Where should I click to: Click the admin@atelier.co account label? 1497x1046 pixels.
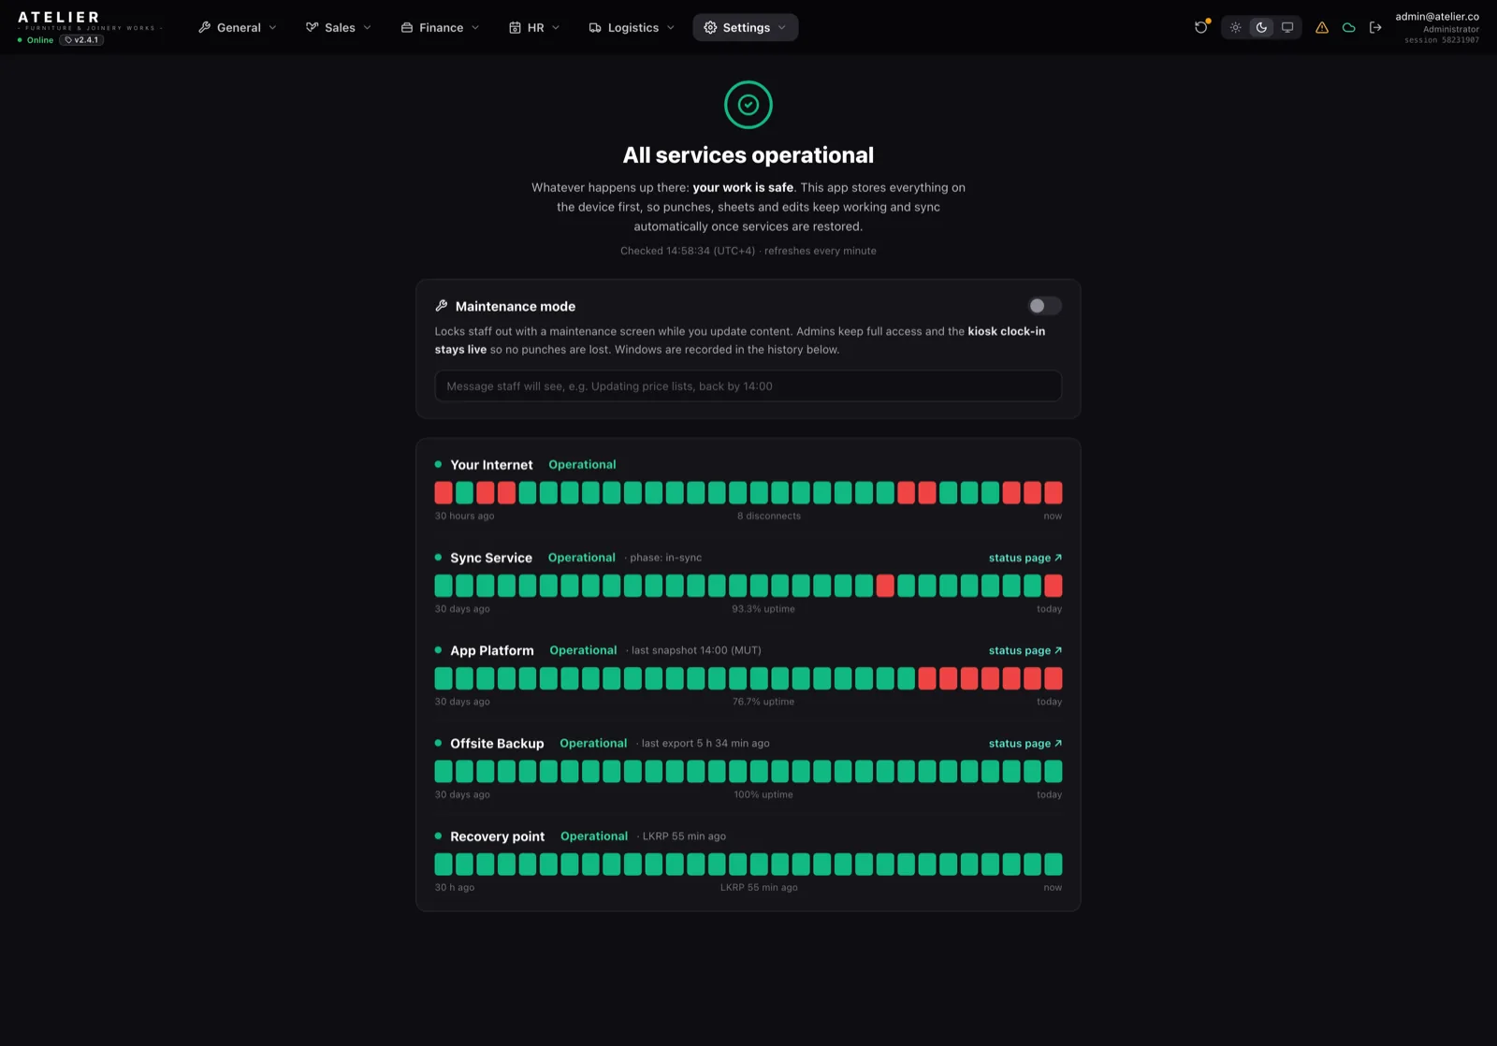pos(1437,16)
